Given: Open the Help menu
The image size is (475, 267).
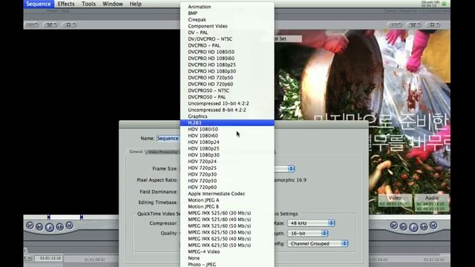Looking at the screenshot, I should [135, 4].
